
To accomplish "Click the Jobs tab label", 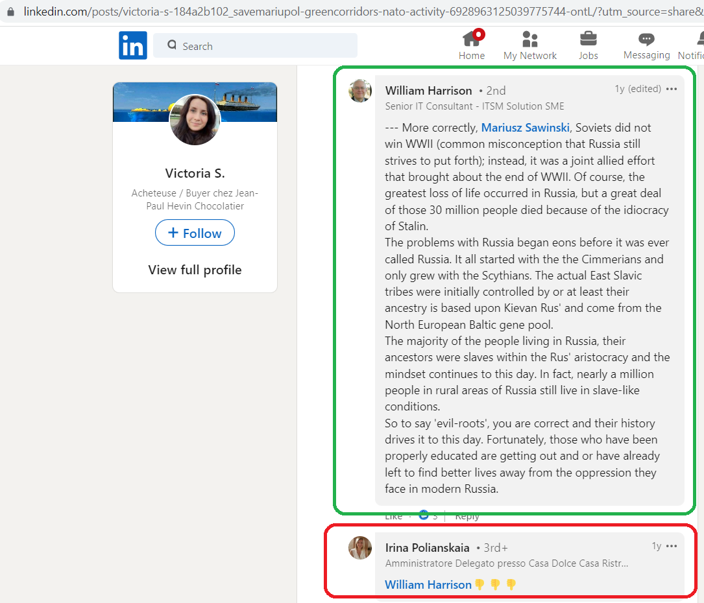I will (x=588, y=56).
